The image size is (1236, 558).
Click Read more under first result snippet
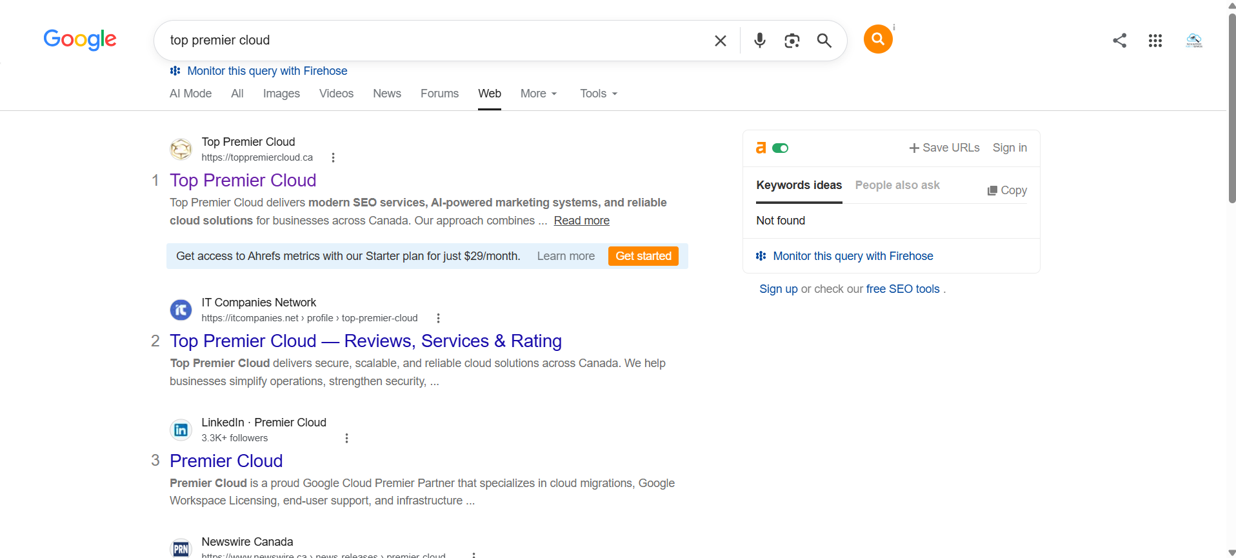[581, 221]
